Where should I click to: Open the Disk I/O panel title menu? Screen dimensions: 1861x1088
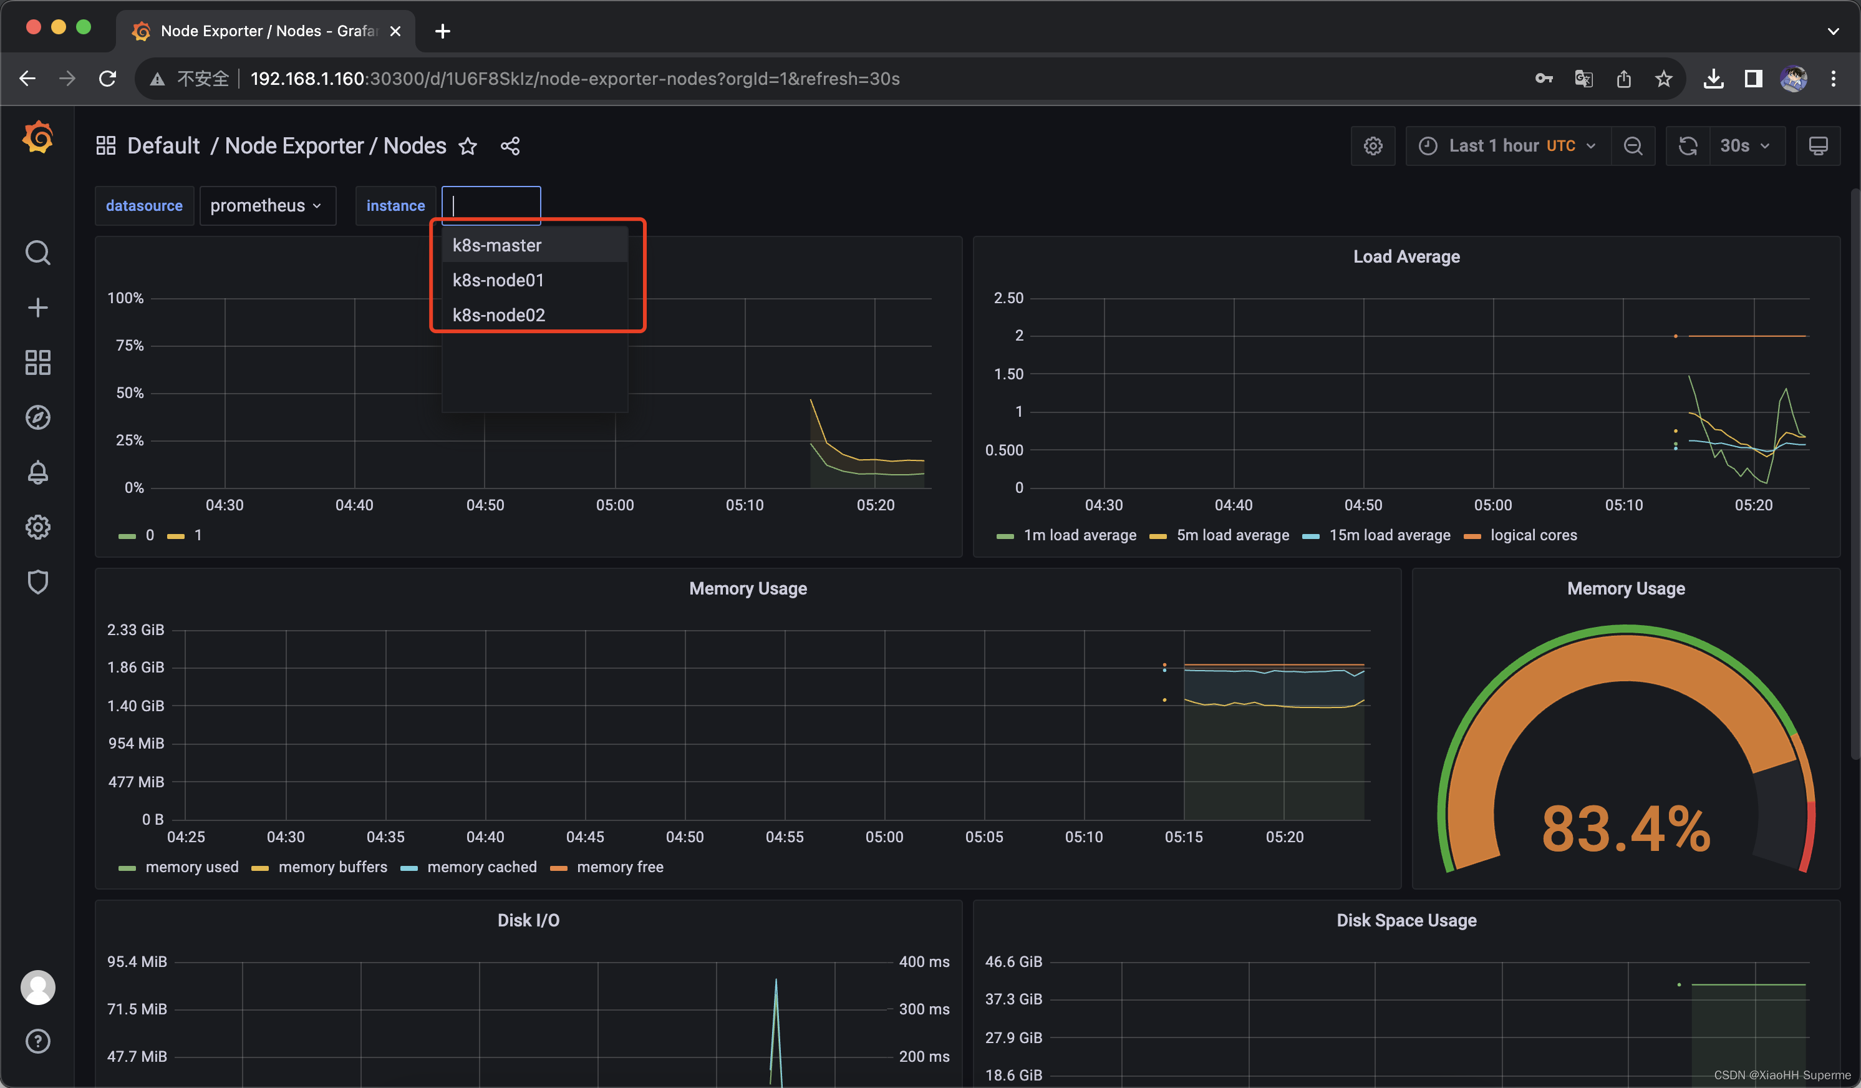528,920
